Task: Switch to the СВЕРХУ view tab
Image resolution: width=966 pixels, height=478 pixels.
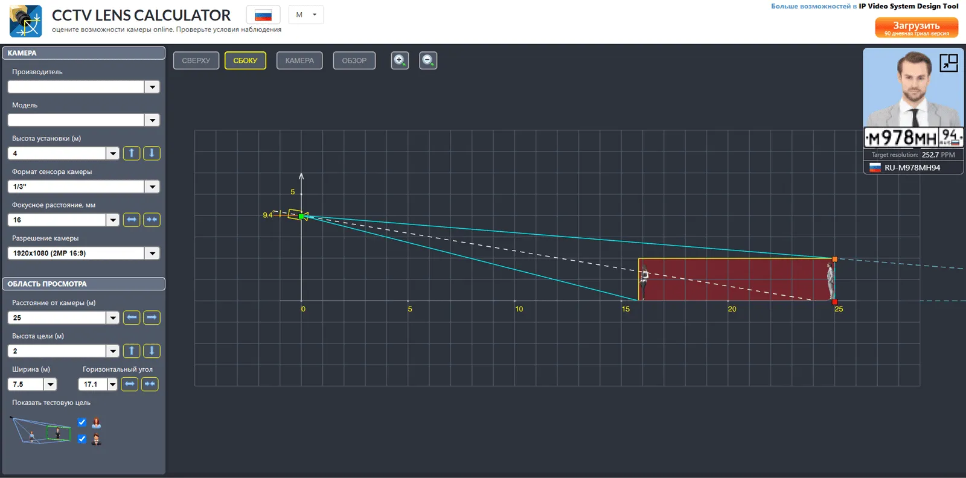Action: (x=196, y=60)
